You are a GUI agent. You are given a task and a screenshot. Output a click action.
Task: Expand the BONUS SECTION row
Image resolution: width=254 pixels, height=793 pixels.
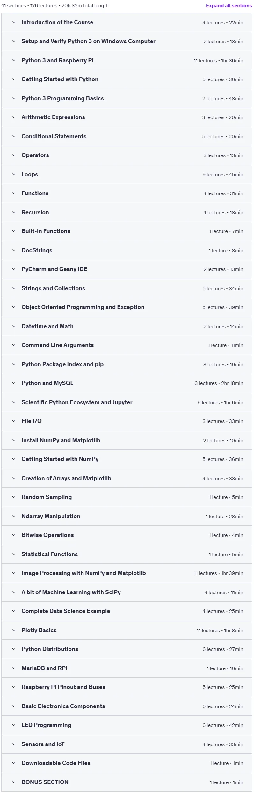click(127, 782)
